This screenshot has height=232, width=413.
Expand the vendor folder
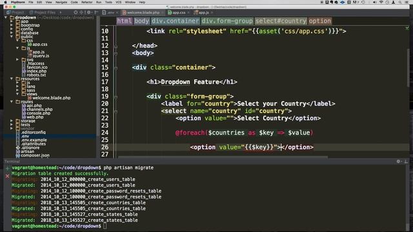pos(12,128)
